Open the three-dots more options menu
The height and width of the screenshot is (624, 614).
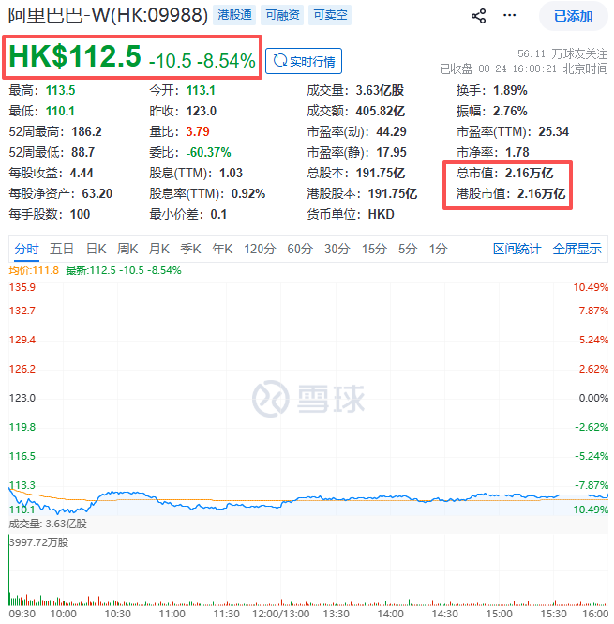(x=509, y=16)
